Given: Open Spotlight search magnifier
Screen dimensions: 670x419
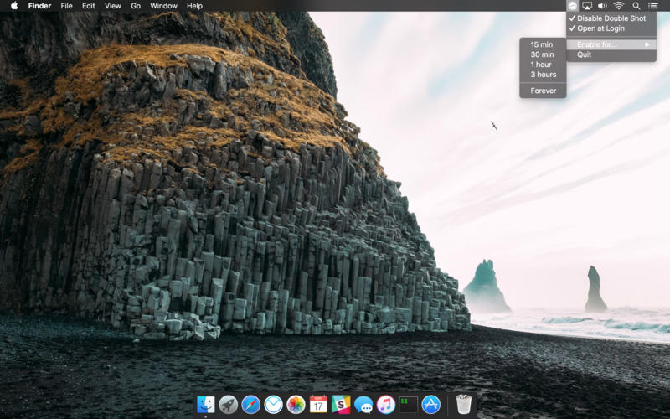Looking at the screenshot, I should 636,6.
